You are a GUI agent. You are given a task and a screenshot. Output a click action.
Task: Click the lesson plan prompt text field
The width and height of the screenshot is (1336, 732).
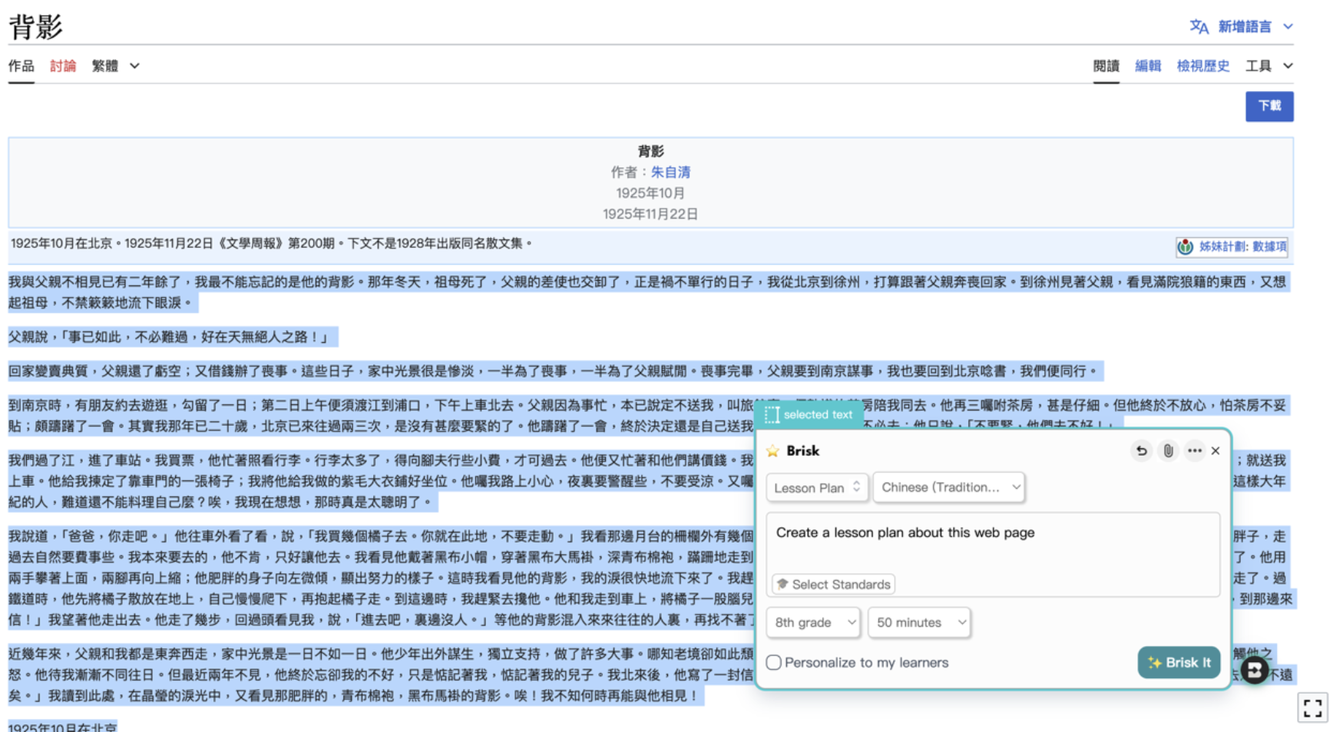point(993,542)
